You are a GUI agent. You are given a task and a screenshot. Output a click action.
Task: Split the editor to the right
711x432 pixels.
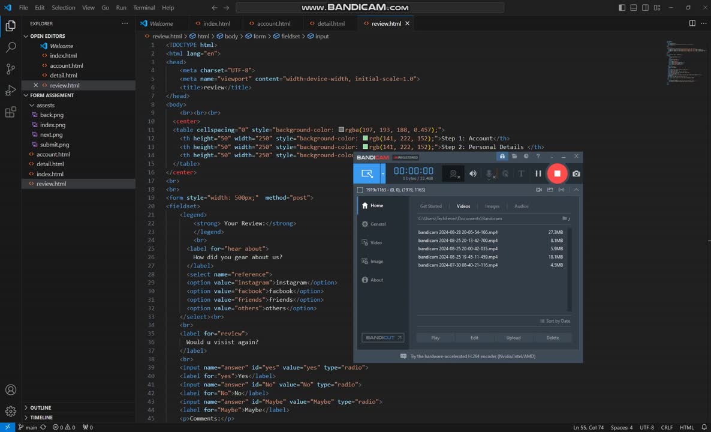(692, 23)
